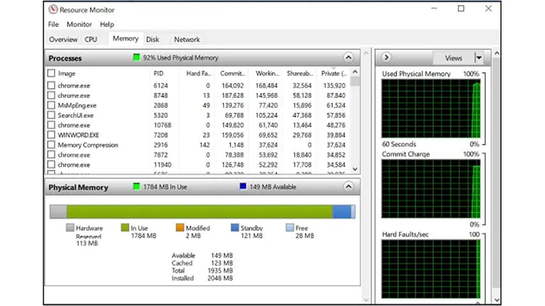Check the SearchUI.exe process checkbox

(x=51, y=115)
